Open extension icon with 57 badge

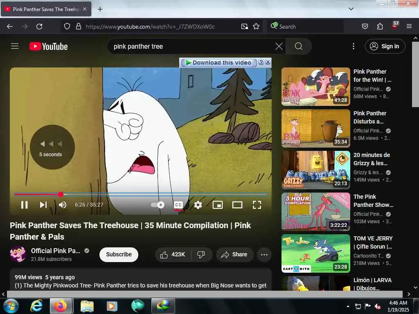pos(395,25)
